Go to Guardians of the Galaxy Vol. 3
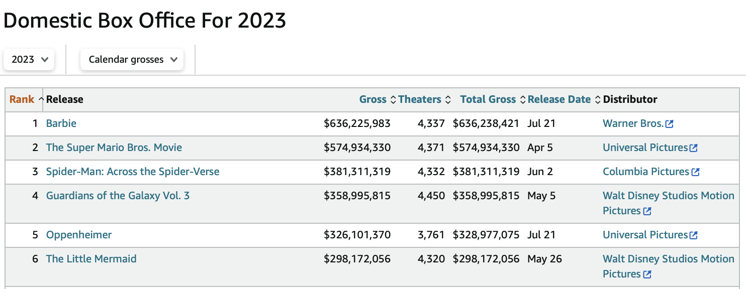 point(118,196)
